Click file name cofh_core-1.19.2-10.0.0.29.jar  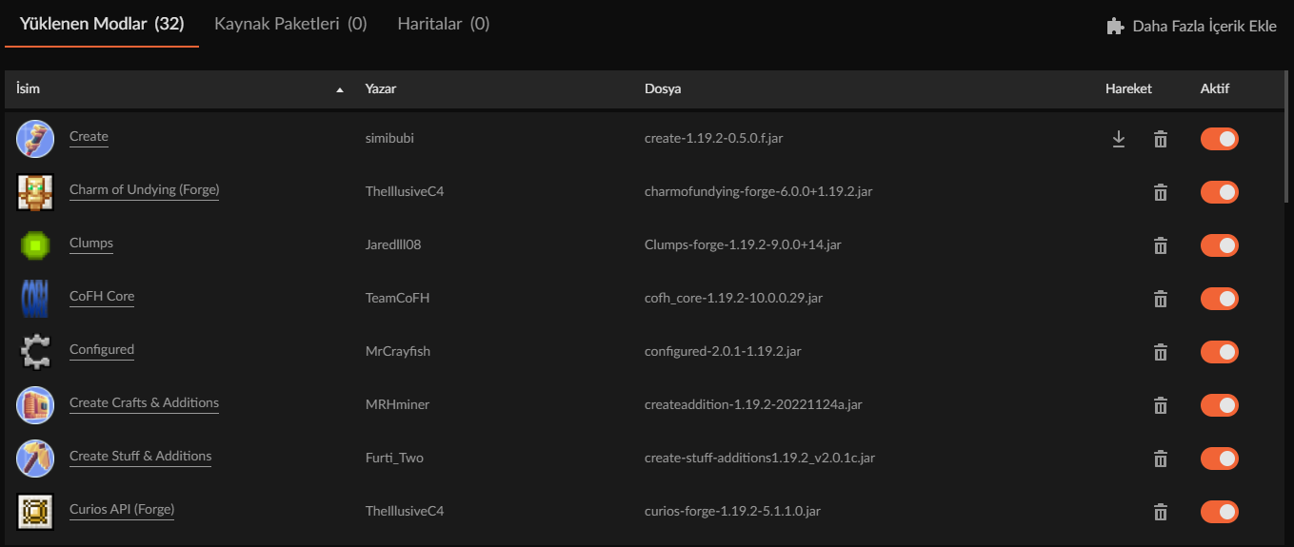point(733,298)
